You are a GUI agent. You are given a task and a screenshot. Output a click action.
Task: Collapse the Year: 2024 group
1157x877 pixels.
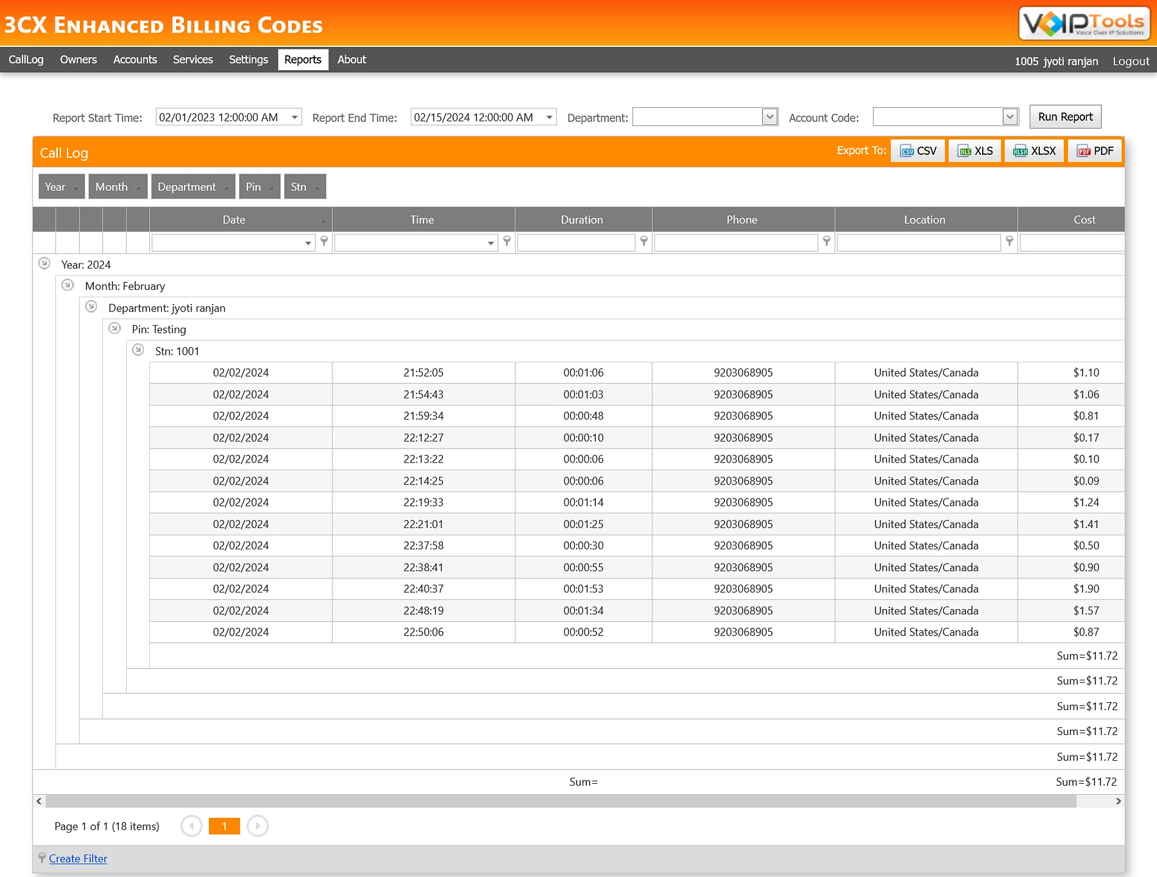click(44, 263)
